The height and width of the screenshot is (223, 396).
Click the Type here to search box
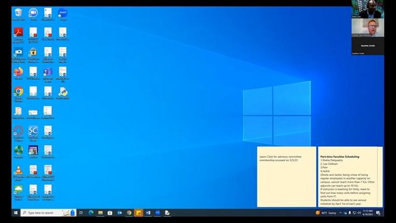(48, 213)
